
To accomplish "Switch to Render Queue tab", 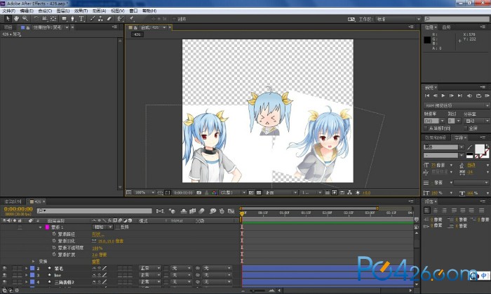I will [13, 201].
